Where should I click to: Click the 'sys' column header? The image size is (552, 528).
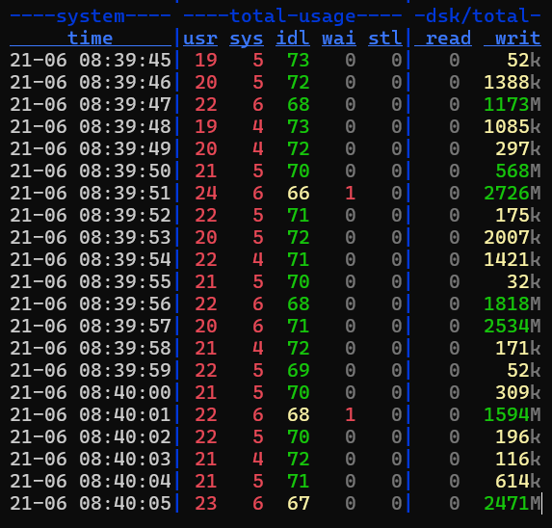pos(247,38)
